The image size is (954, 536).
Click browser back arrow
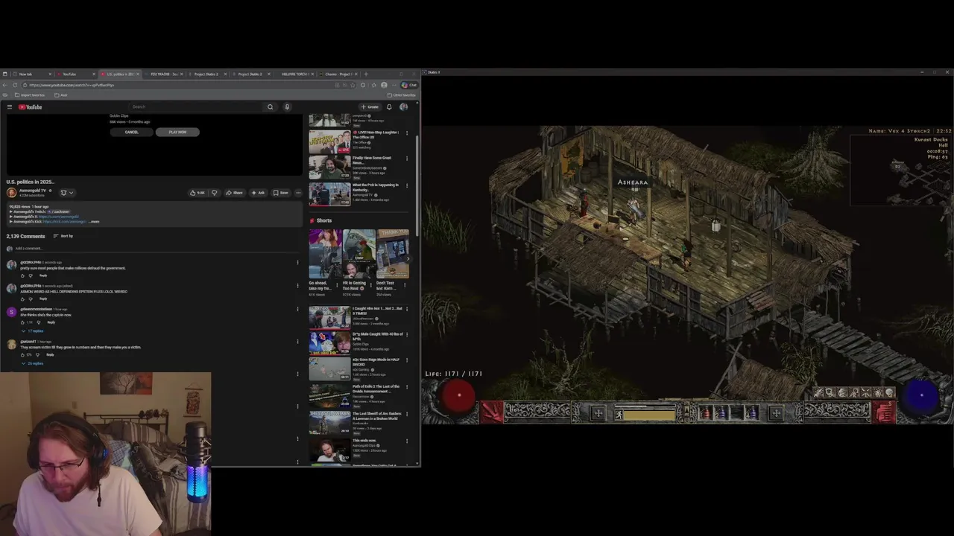(5, 85)
